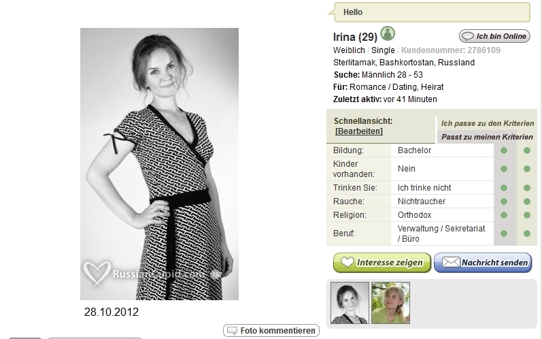Image resolution: width=542 pixels, height=339 pixels.
Task: Click the comment icon in Foto kommentieren
Action: point(232,331)
